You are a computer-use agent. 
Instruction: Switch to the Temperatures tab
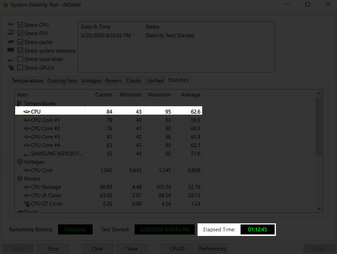(27, 81)
